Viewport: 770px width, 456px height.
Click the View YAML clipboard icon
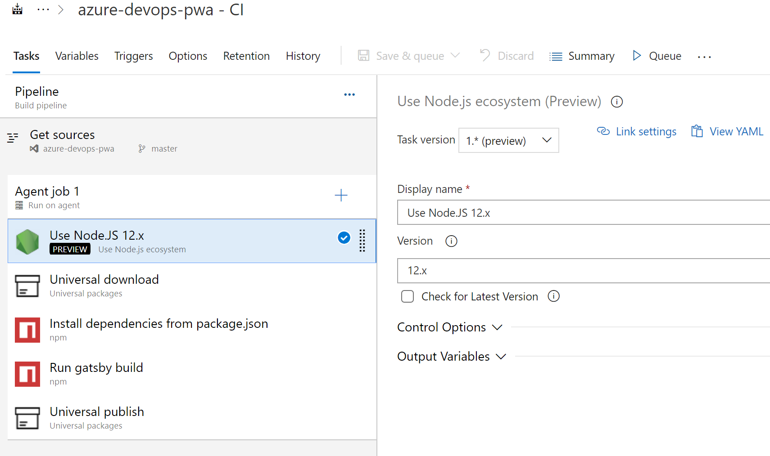pos(697,131)
